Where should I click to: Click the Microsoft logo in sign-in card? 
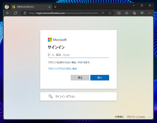pyautogui.click(x=57, y=40)
